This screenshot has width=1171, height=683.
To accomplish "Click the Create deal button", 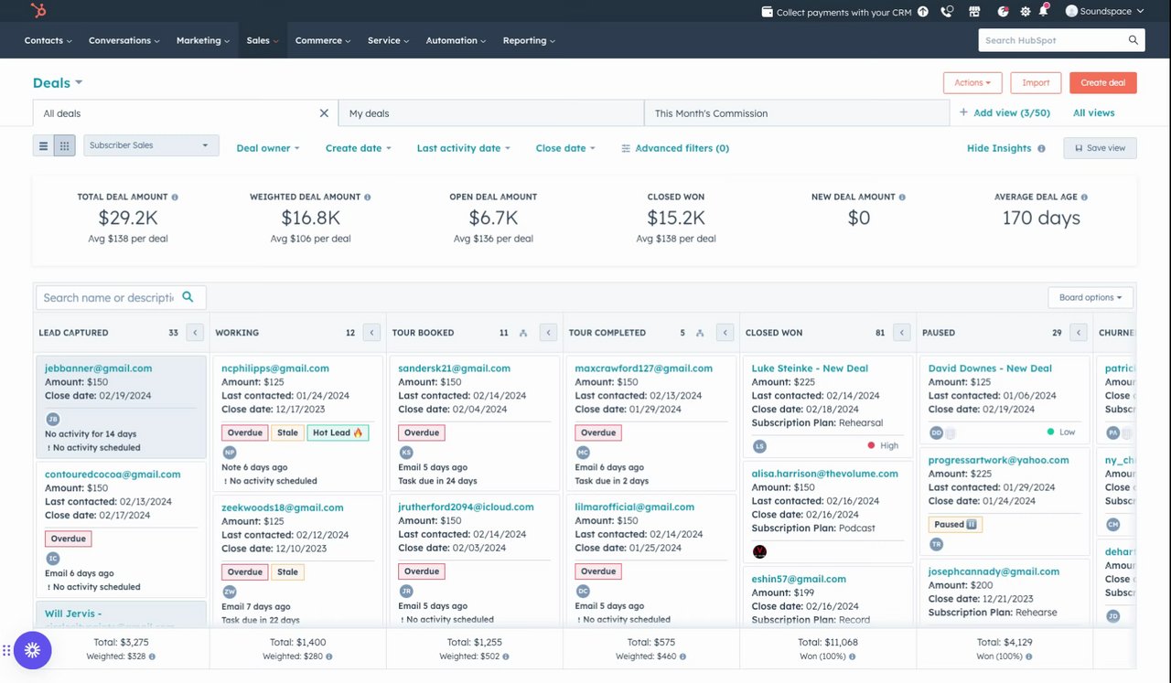I will tap(1102, 83).
